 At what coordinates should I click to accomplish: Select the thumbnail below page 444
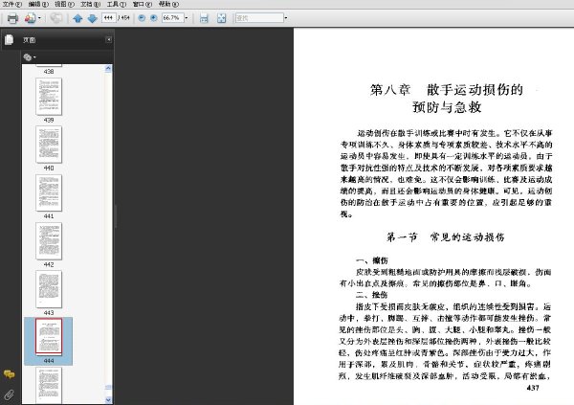coord(49,385)
